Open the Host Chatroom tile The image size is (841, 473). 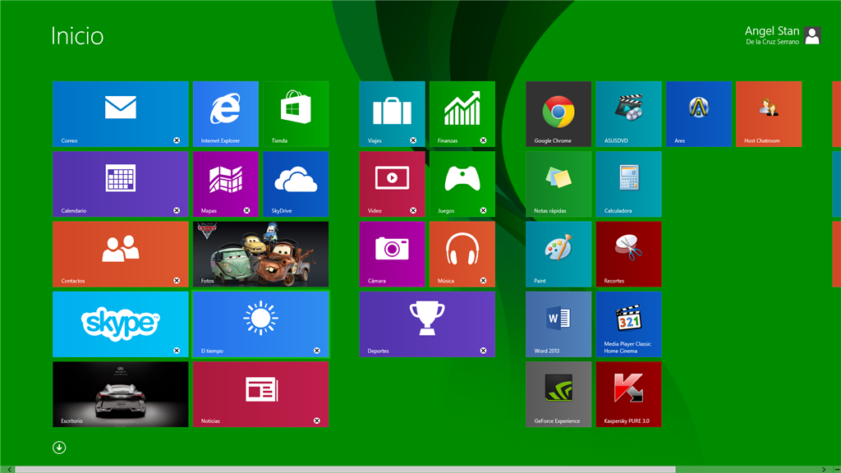(769, 113)
